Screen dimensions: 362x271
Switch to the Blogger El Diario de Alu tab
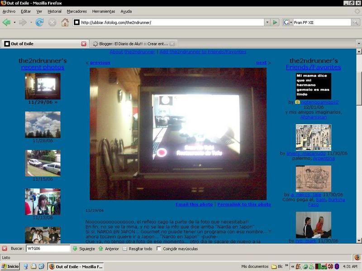click(133, 43)
